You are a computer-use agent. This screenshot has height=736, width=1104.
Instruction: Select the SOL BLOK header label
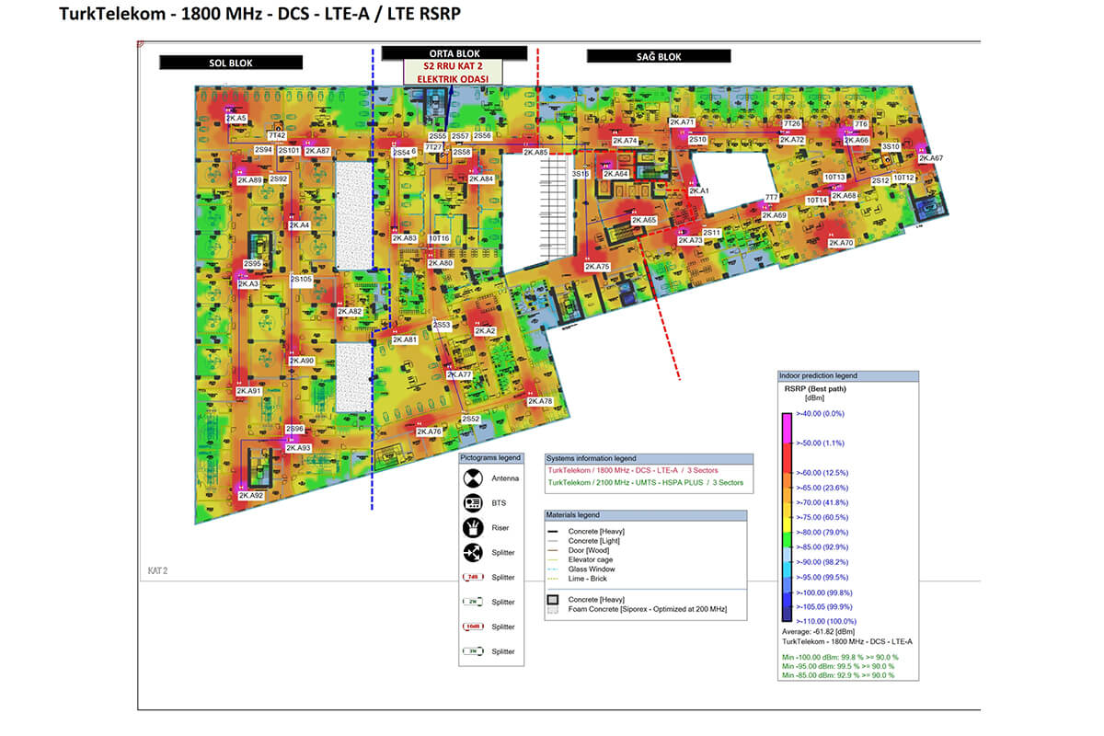click(231, 63)
